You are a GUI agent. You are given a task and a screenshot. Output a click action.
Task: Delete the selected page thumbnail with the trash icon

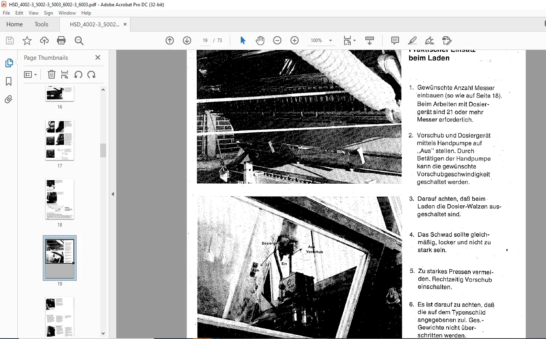(x=51, y=74)
